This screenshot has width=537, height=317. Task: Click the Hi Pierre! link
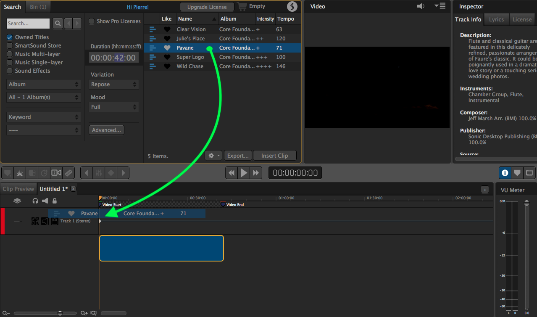(138, 7)
